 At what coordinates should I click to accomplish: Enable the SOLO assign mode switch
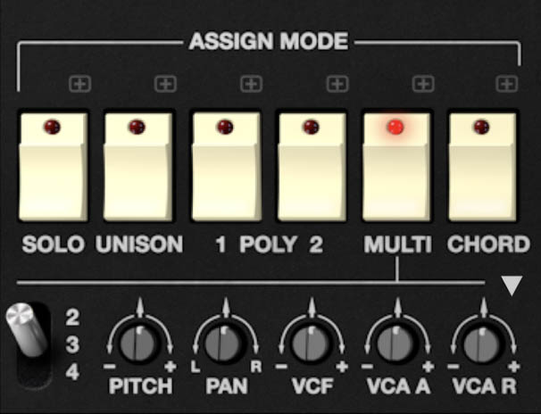54,167
